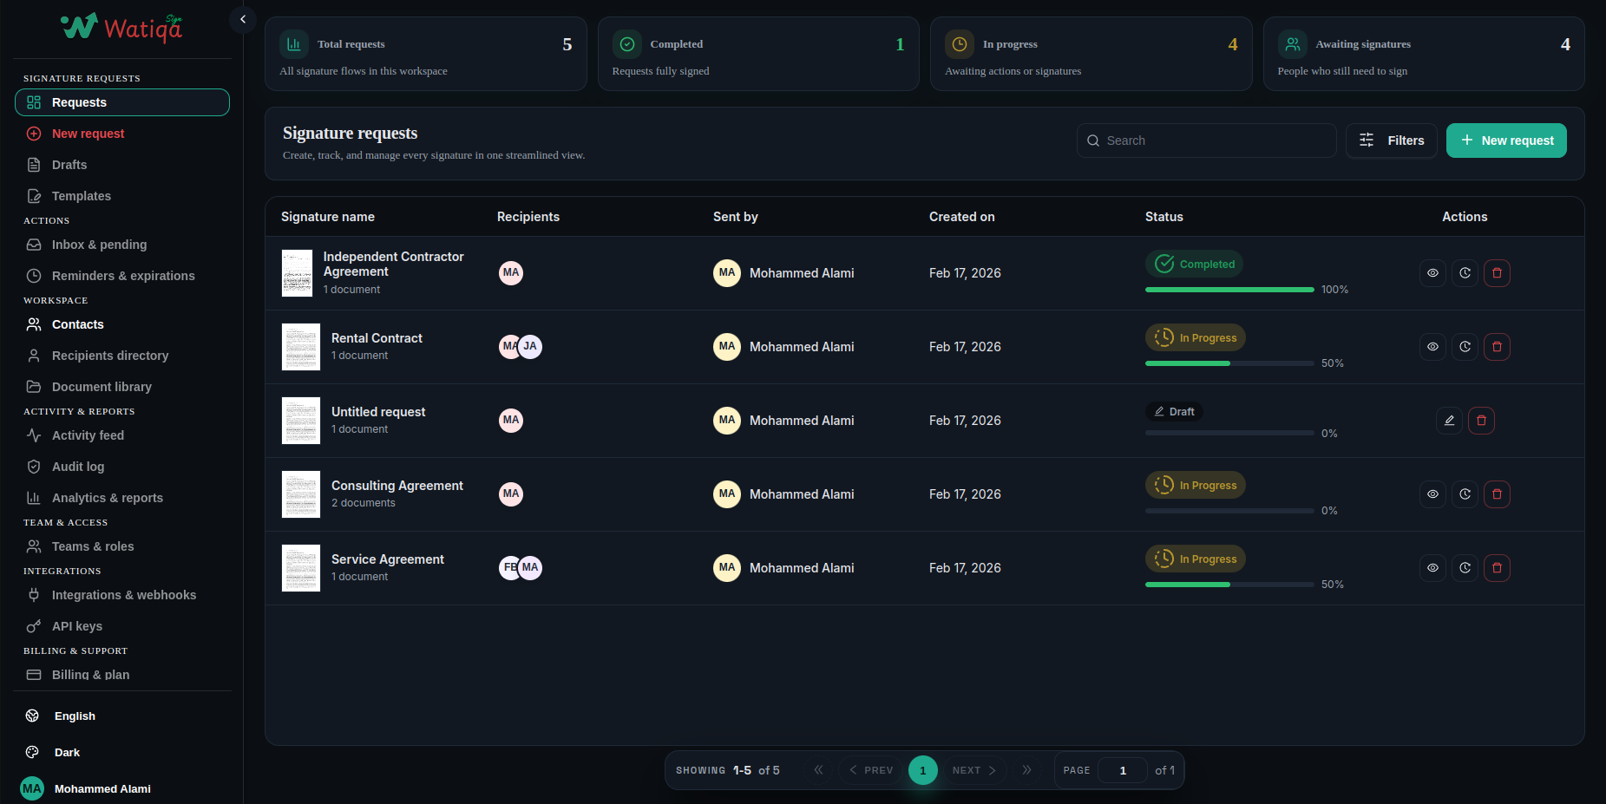This screenshot has height=804, width=1606.
Task: Preview the Independent Contractor Agreement via eye icon
Action: (x=1432, y=273)
